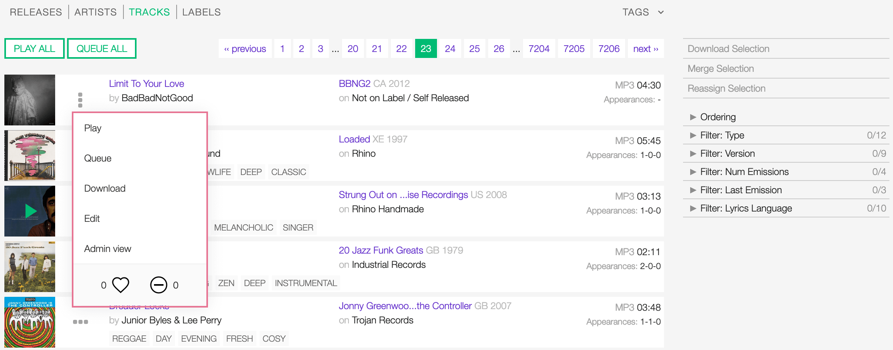Expand Filter: Last Emission section
Image resolution: width=893 pixels, height=350 pixels.
coord(786,190)
